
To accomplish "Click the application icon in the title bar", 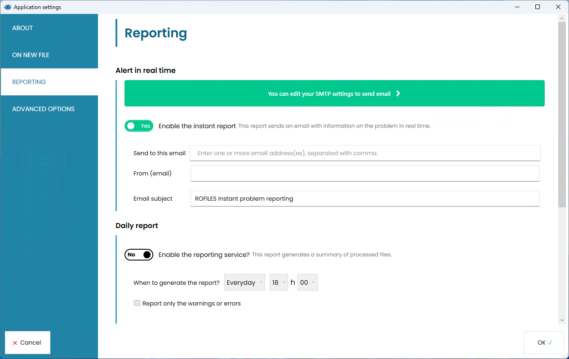I will [x=7, y=7].
